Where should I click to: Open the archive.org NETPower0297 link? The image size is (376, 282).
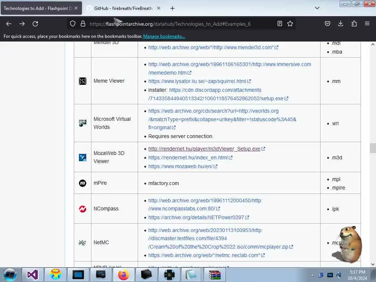[199, 217]
